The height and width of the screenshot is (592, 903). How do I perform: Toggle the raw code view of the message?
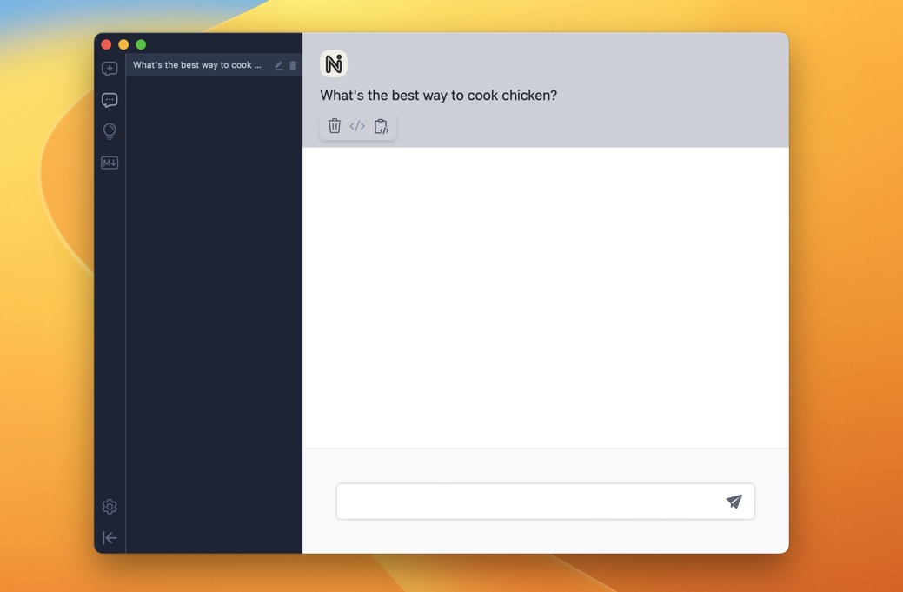357,126
